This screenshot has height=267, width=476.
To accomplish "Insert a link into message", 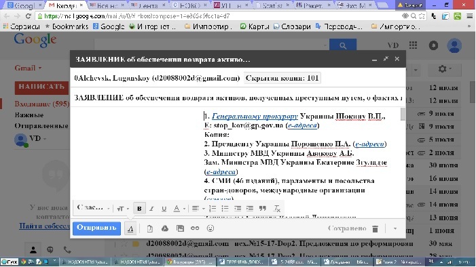I will point(195,228).
